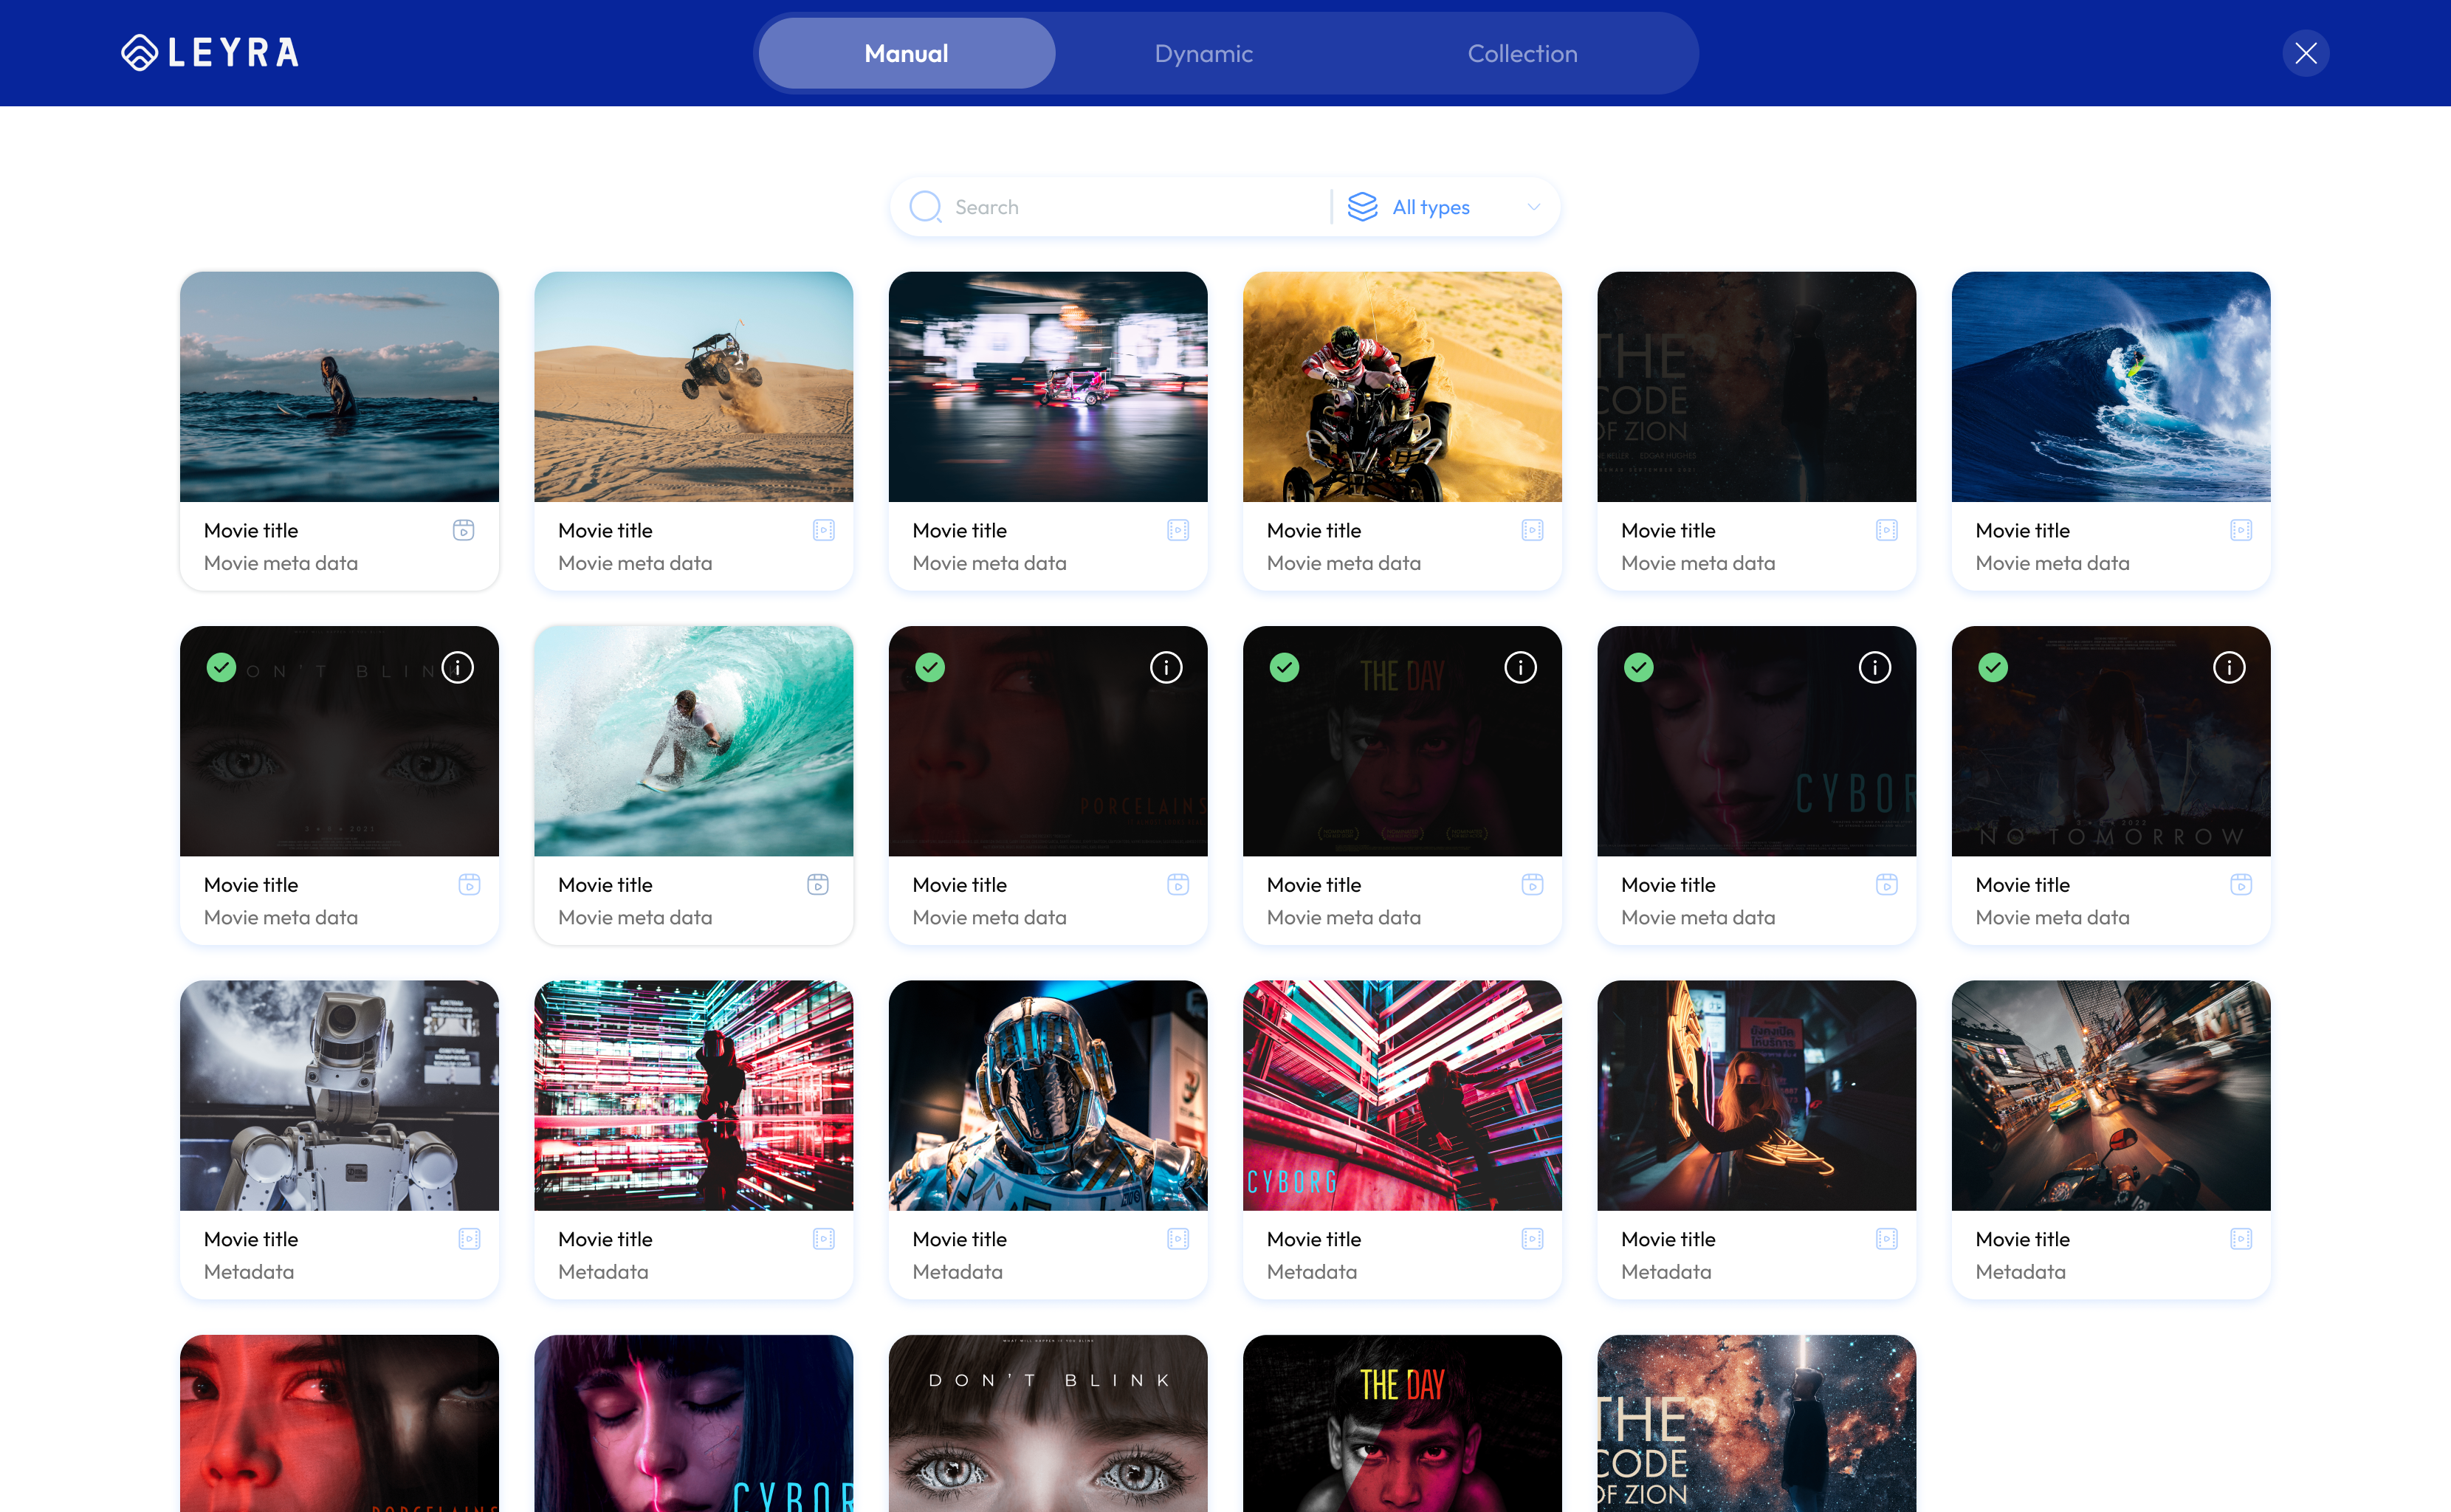Open info icon on No Tomorrow card
The width and height of the screenshot is (2451, 1512).
[2229, 667]
